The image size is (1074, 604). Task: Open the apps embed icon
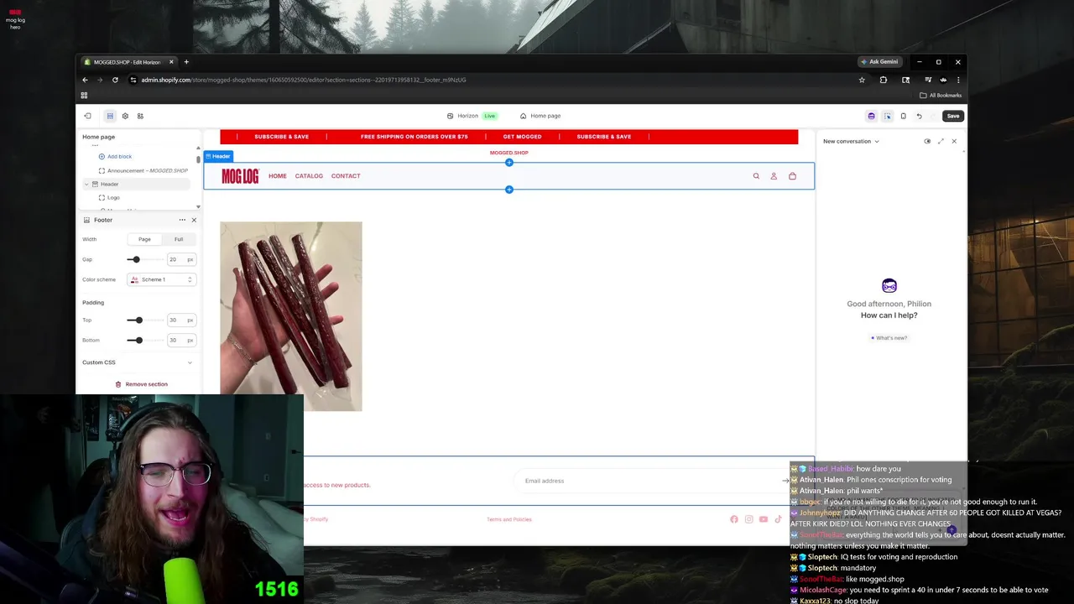coord(140,116)
